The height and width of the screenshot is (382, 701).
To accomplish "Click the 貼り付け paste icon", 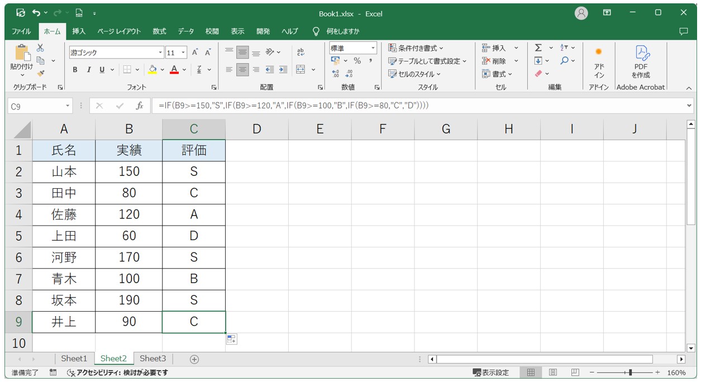I will [22, 54].
